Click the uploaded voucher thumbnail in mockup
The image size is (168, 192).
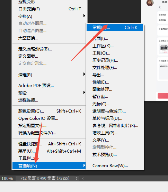(x=164, y=49)
